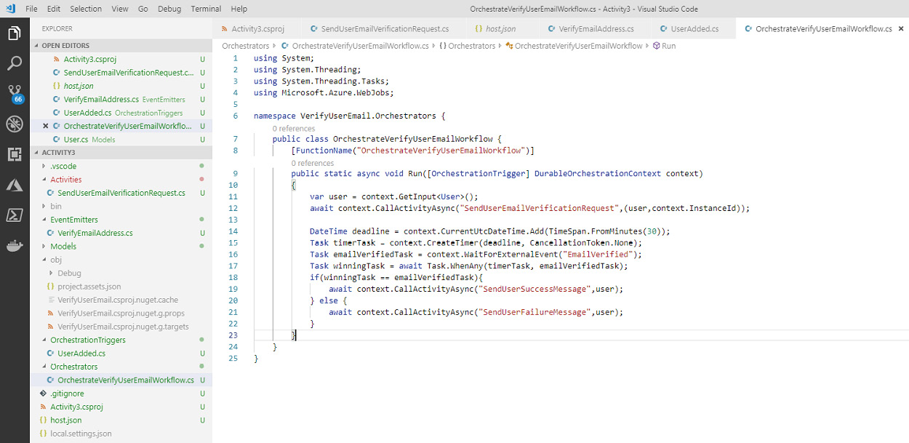Open project.assets.json file
The height and width of the screenshot is (443, 909).
(x=121, y=287)
